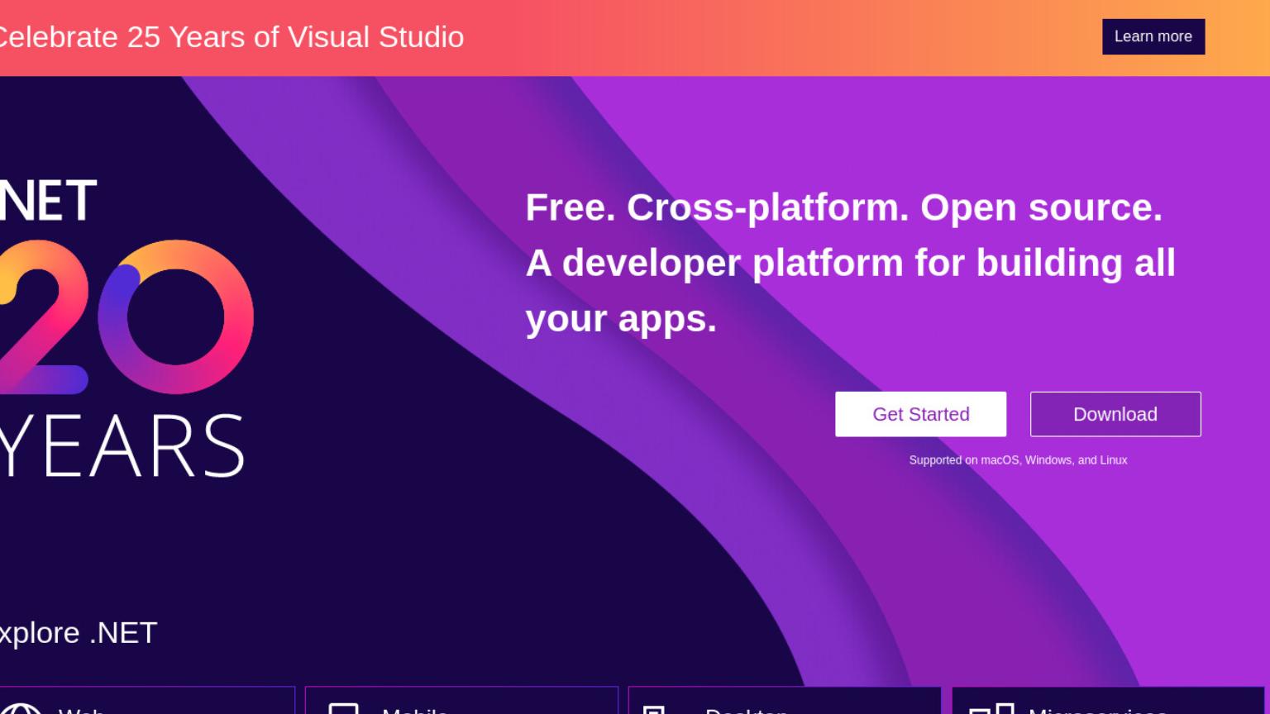Click the 'Explore .NET' heading
1270x714 pixels.
[x=79, y=633]
